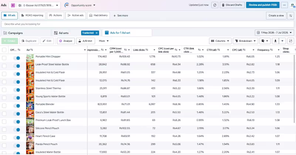
Task: Switch to ROAS reporting view
Action: click(x=32, y=16)
